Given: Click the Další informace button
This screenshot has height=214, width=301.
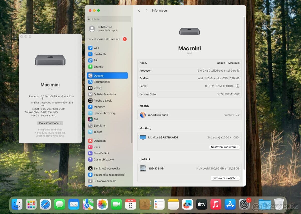Looking at the screenshot, I should pyautogui.click(x=50, y=123).
